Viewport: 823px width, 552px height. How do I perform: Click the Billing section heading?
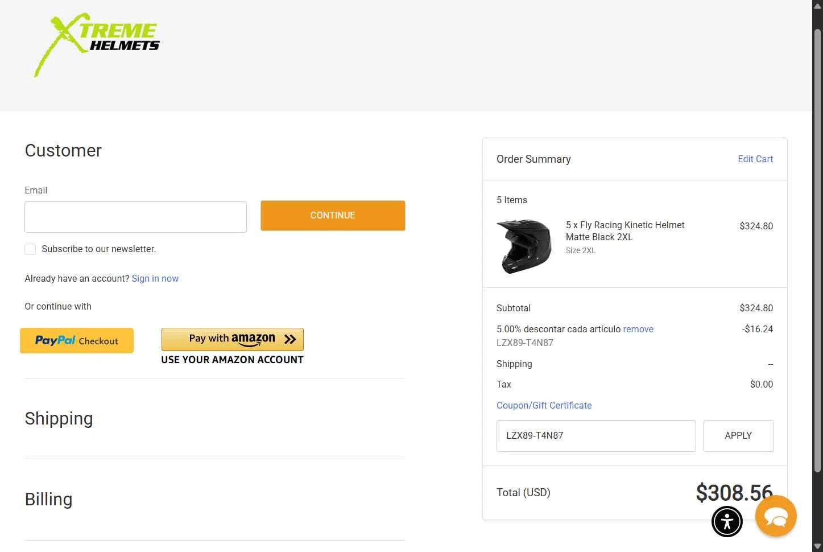pos(49,500)
